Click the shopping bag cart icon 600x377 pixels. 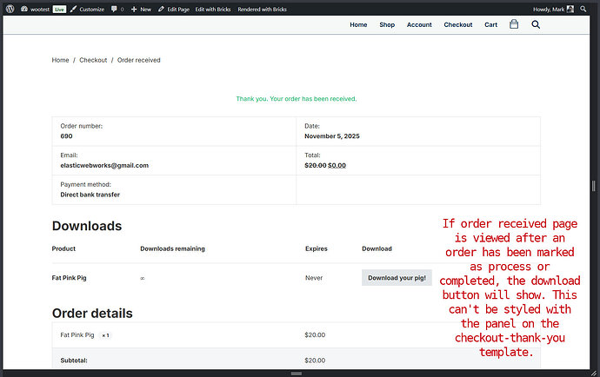514,25
